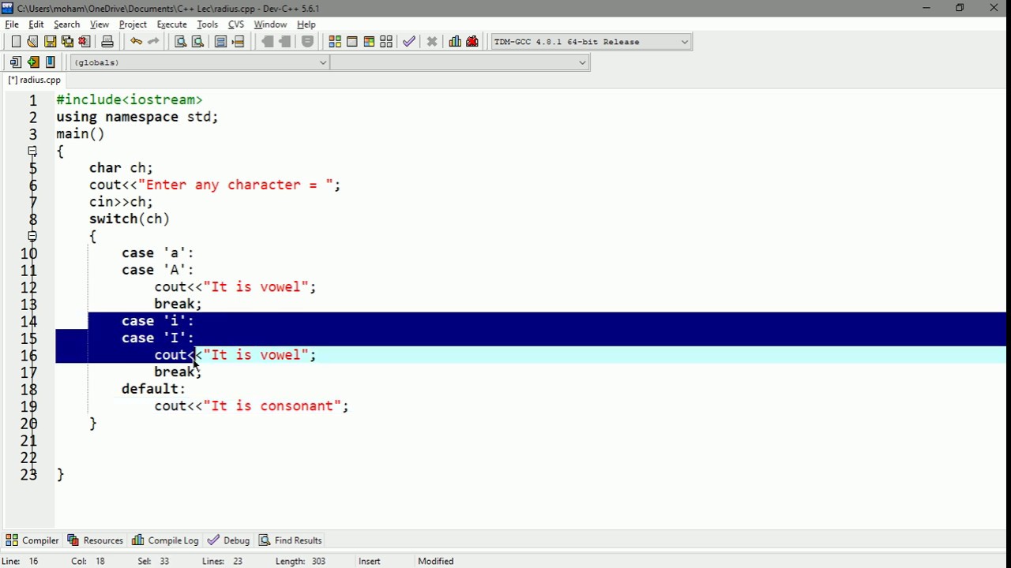Open the Search menu
The height and width of the screenshot is (568, 1011).
66,24
